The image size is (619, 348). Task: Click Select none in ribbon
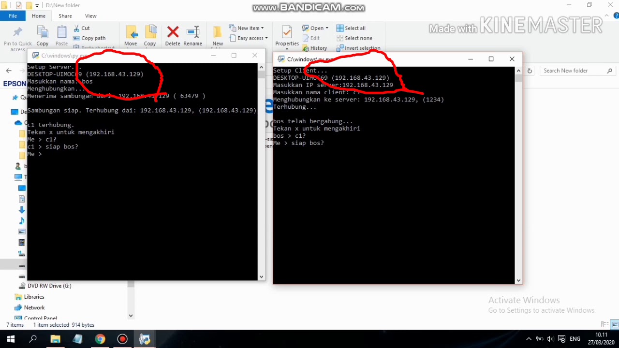tap(354, 38)
